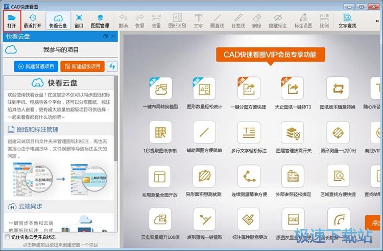Viewport: 383px width, 251px height.
Task: Click 图层管理按需开关 feature icon
Action: 293,133
